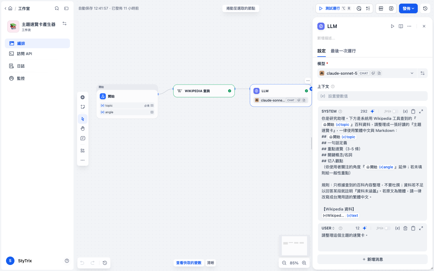434x271 pixels.
Task: Go to home icon in breadcrumb
Action: coord(10,8)
